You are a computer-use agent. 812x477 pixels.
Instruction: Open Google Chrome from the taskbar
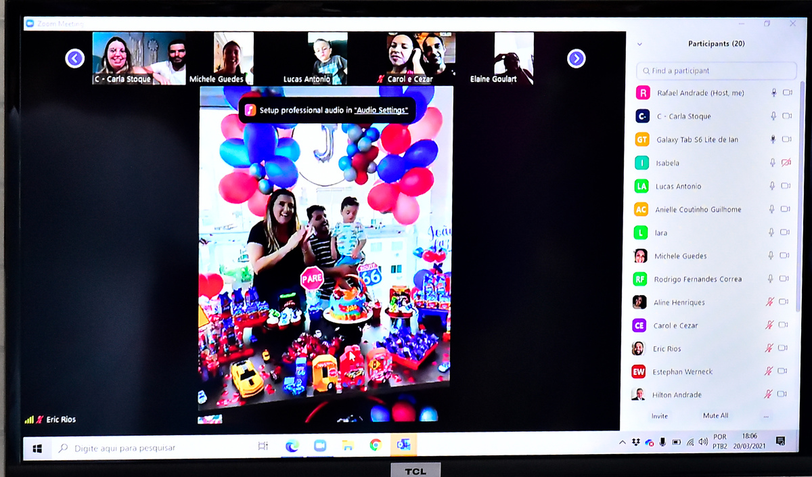376,445
